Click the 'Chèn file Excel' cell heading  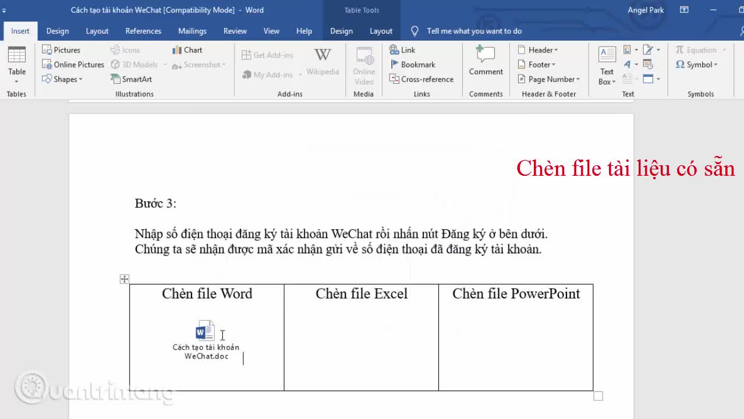coord(362,293)
